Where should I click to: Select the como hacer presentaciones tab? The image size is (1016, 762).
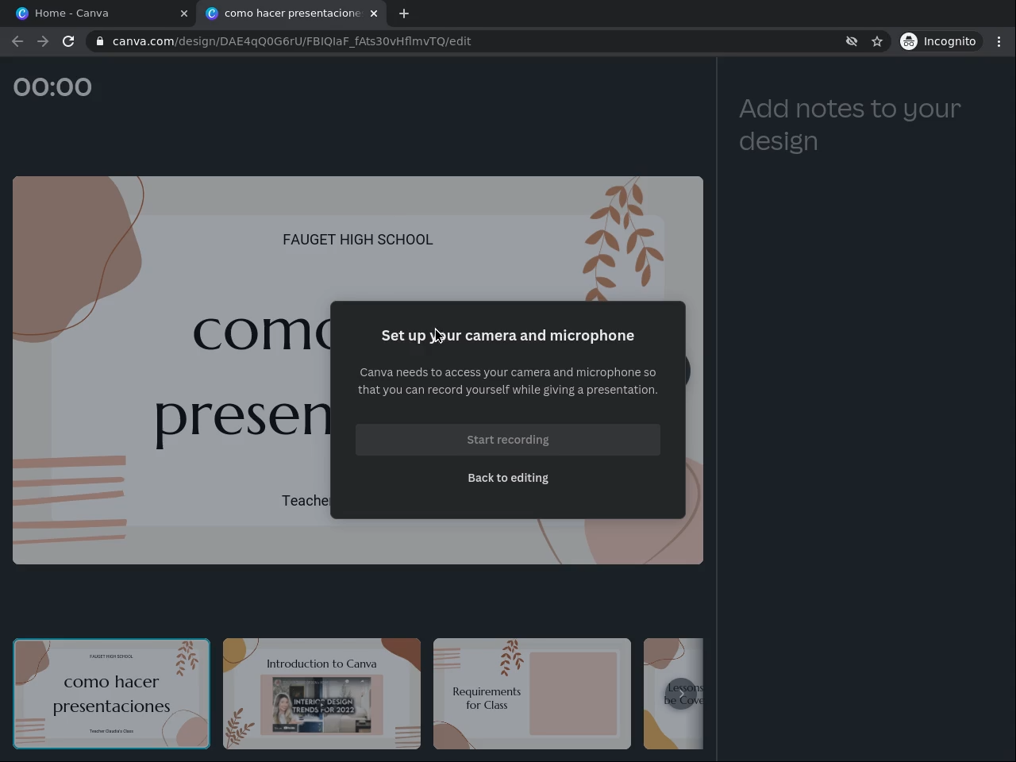[292, 13]
